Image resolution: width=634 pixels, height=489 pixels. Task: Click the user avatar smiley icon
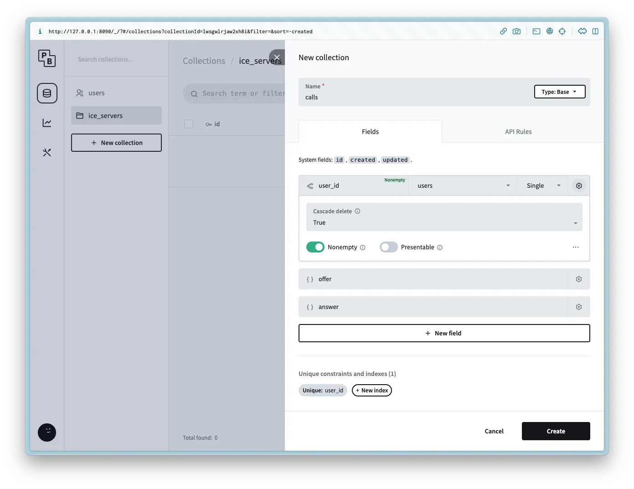pyautogui.click(x=47, y=432)
